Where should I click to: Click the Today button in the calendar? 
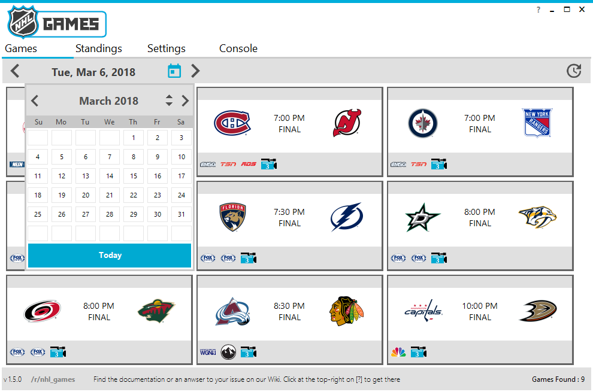click(110, 255)
